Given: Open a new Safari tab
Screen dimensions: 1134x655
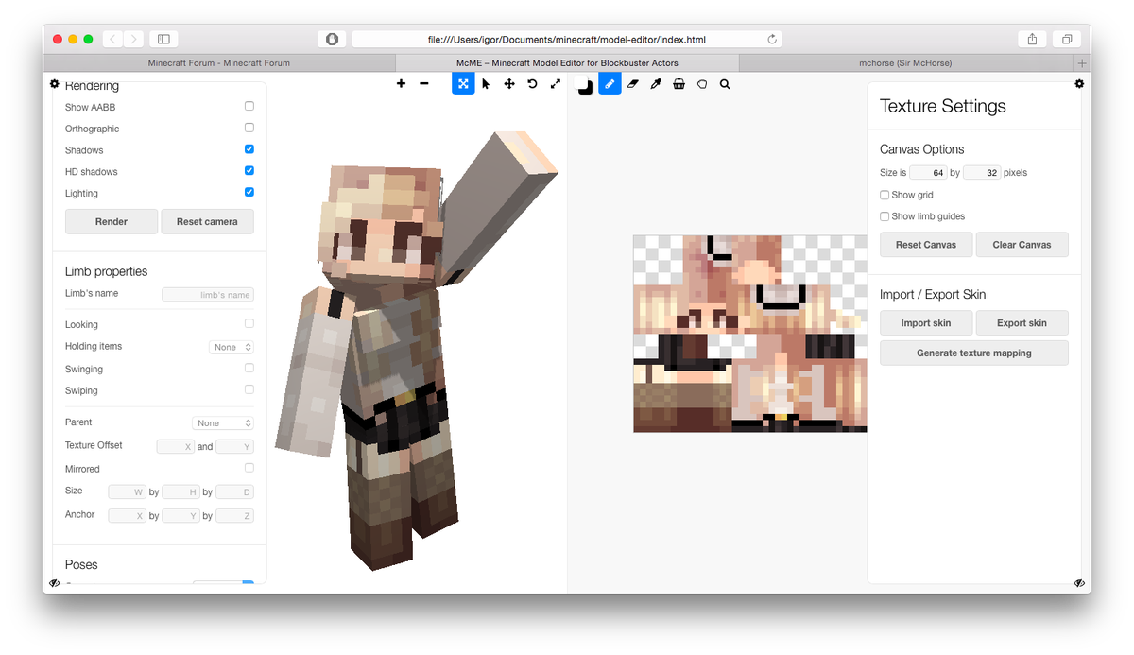Looking at the screenshot, I should pyautogui.click(x=1082, y=63).
